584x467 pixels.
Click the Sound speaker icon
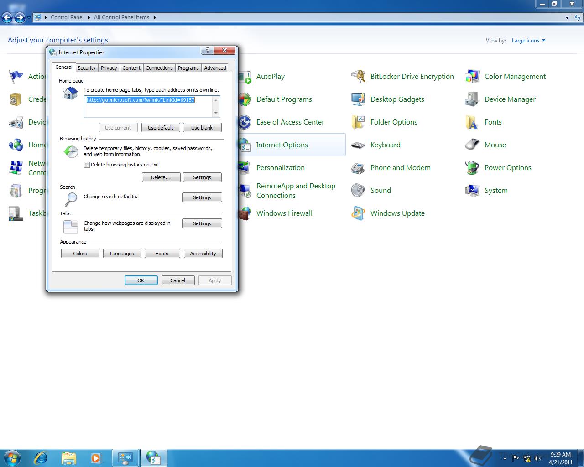click(358, 191)
